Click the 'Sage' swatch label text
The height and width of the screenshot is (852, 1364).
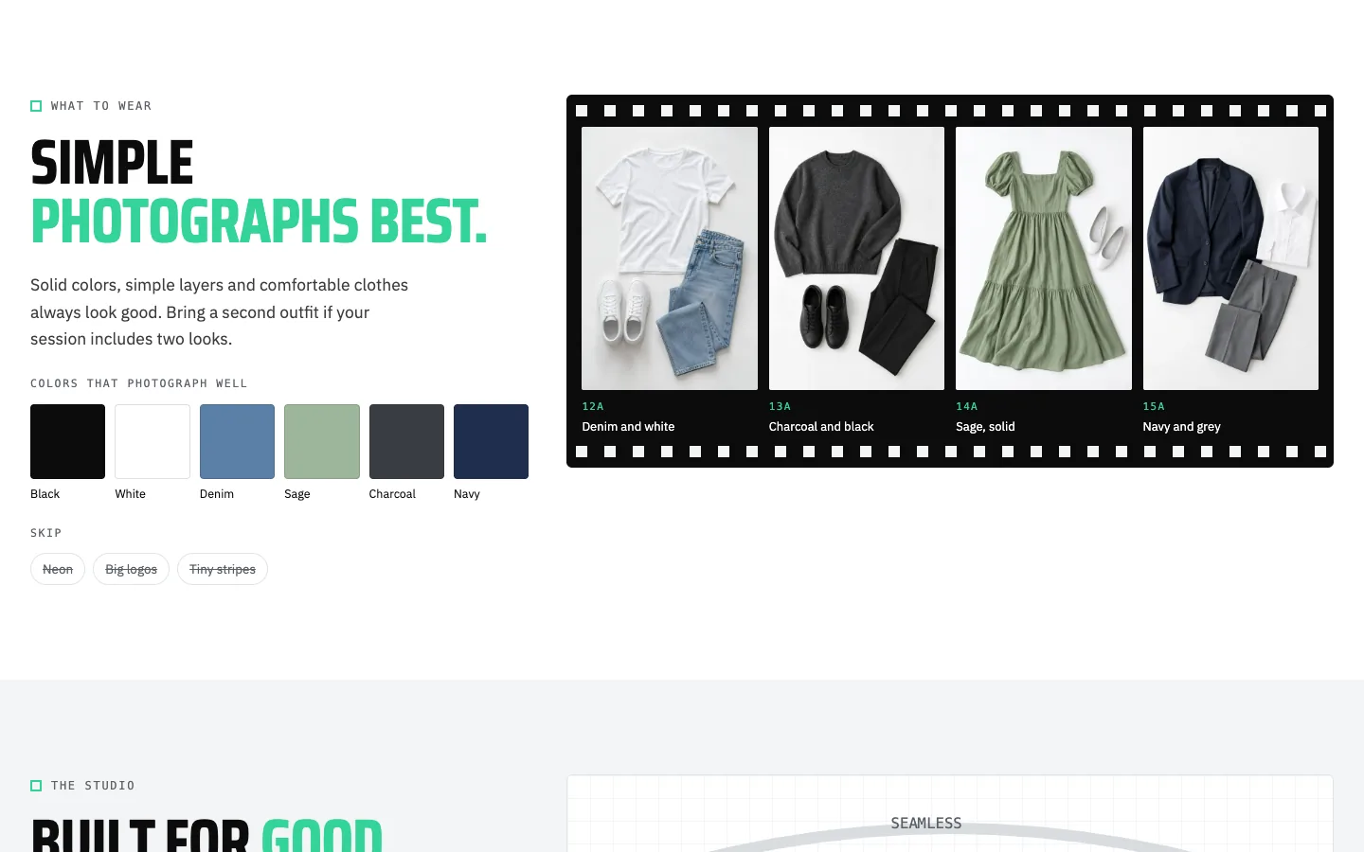[x=297, y=494]
